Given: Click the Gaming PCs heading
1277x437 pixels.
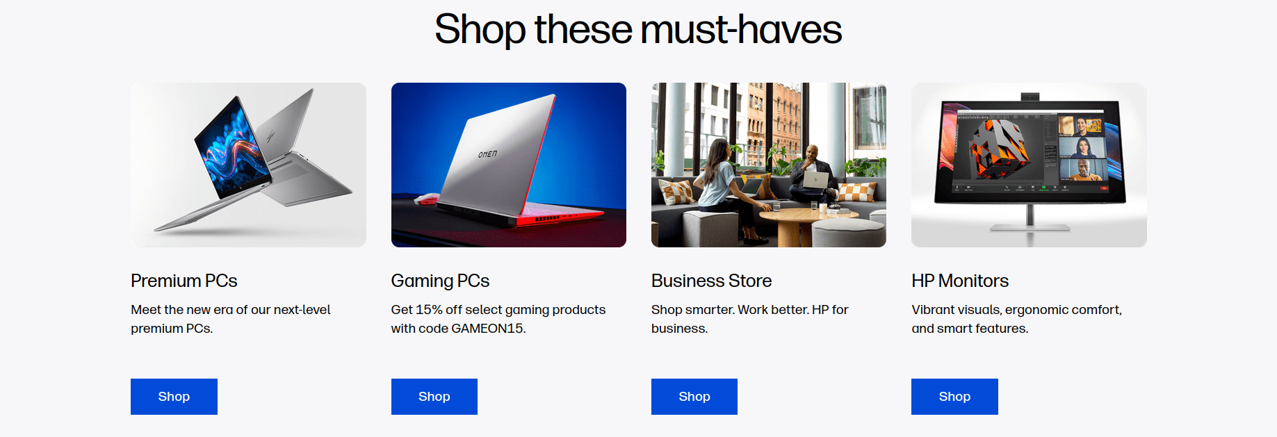Looking at the screenshot, I should pos(440,281).
